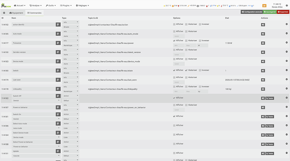Enable Historiser for the 'Auto mode' command
290x161 pixels.
(x=186, y=32)
